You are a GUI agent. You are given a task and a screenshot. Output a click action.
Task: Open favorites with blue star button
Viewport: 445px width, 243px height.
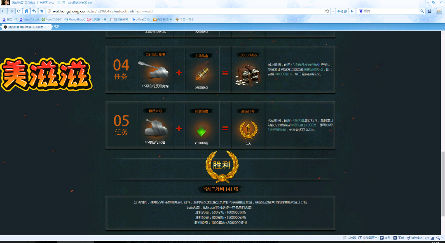(42, 11)
